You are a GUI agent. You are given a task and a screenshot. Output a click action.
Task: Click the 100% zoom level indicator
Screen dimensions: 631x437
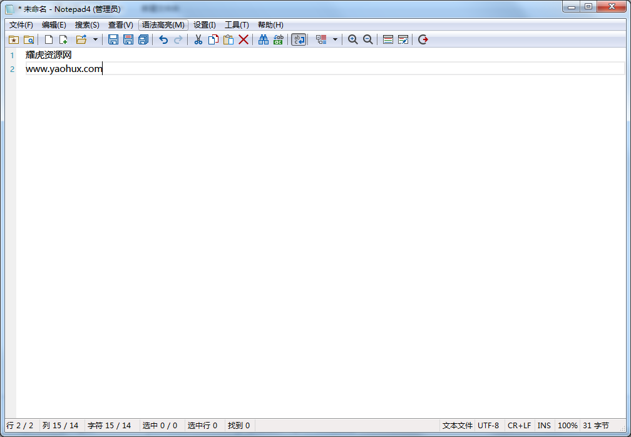pyautogui.click(x=567, y=426)
